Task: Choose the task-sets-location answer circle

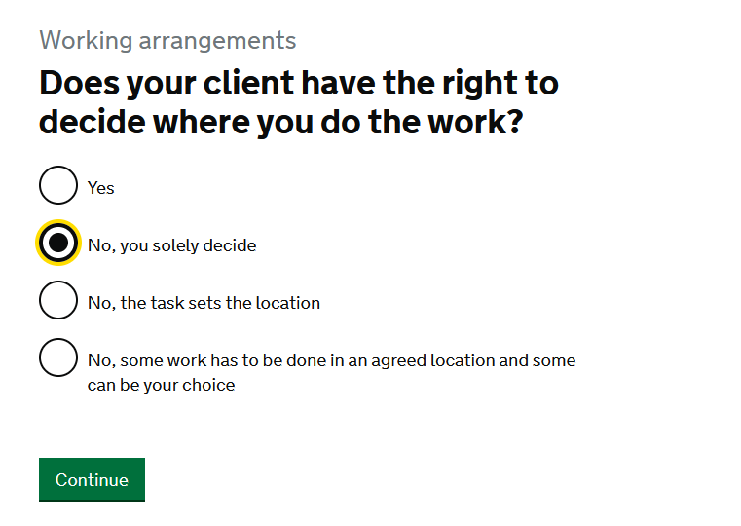Action: [58, 300]
